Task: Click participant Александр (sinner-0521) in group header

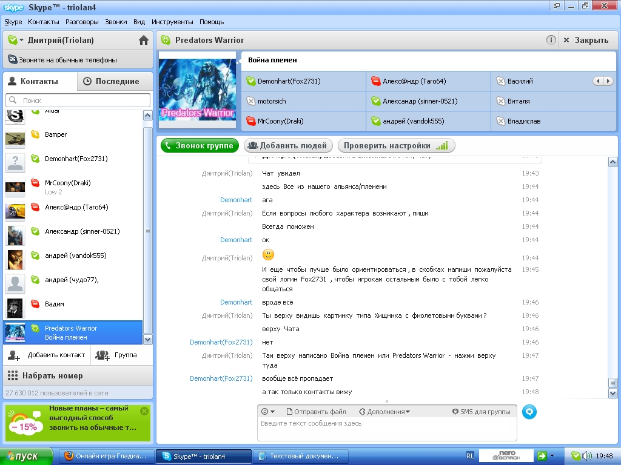Action: click(428, 101)
